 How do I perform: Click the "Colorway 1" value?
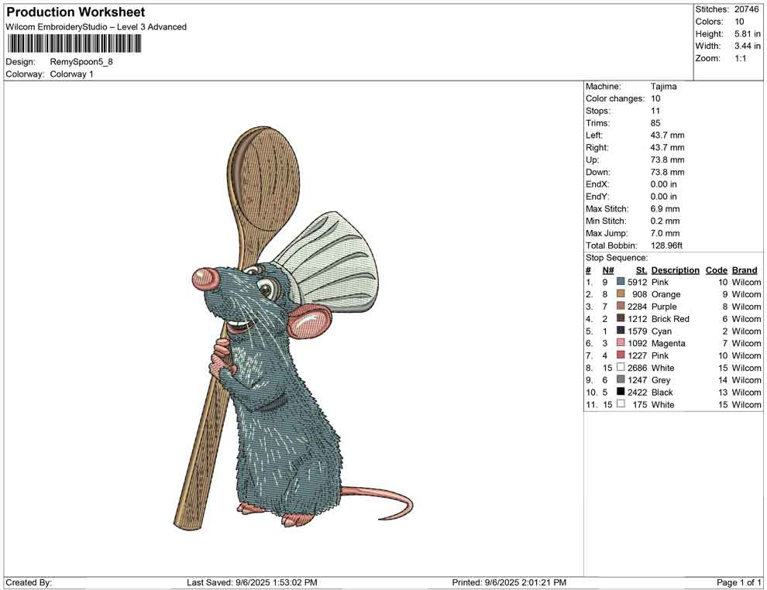click(x=71, y=74)
